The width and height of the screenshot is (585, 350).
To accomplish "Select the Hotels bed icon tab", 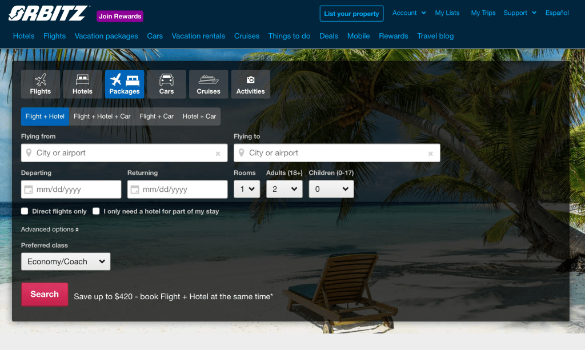I will [x=82, y=84].
